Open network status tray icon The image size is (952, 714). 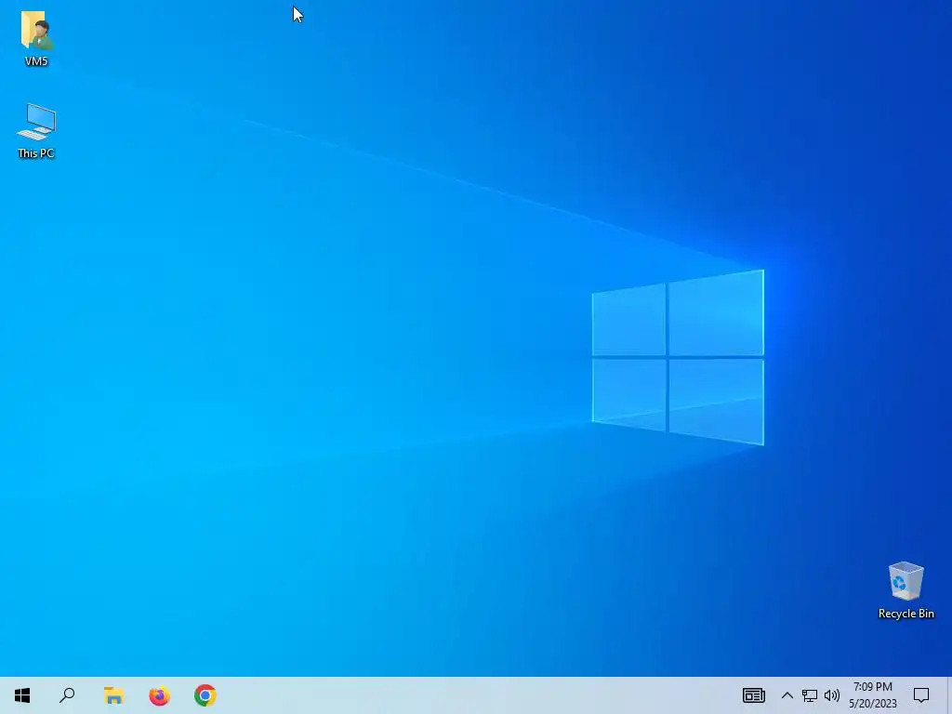(810, 695)
